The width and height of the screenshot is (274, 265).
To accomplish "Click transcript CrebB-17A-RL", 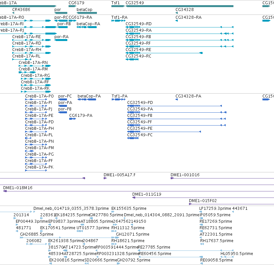I will (x=26, y=56).
